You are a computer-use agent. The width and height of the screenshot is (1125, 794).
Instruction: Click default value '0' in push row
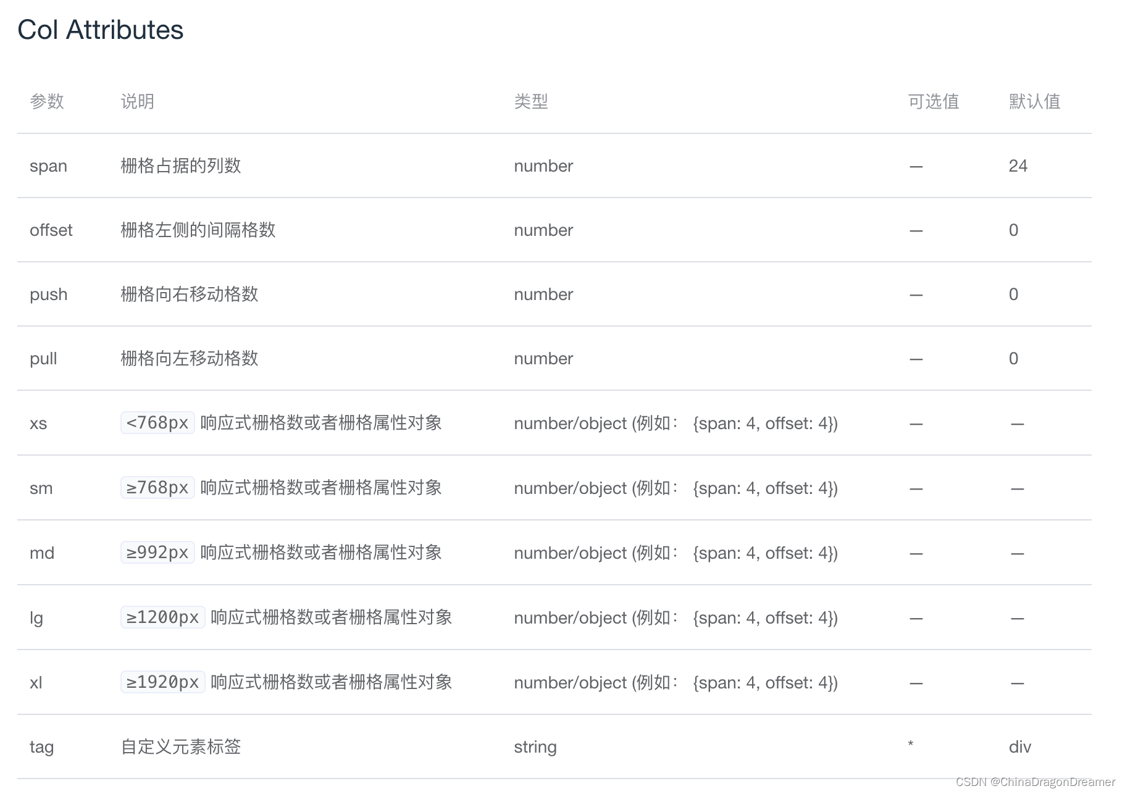(x=1014, y=295)
